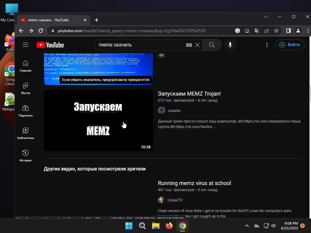This screenshot has height=233, width=311.
Task: Open Running memz virus at school title
Action: (194, 183)
